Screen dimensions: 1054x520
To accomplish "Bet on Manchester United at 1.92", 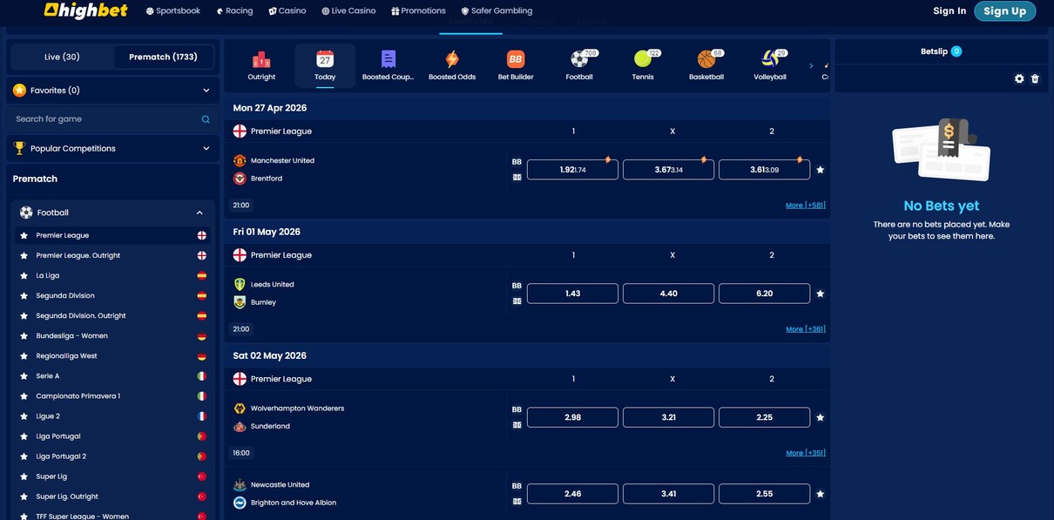I will click(572, 170).
